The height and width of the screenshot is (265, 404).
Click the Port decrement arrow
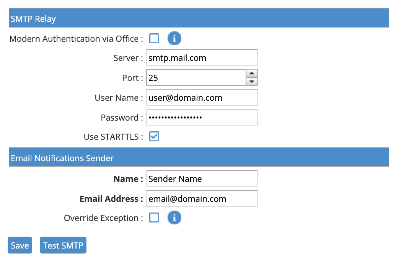[252, 81]
